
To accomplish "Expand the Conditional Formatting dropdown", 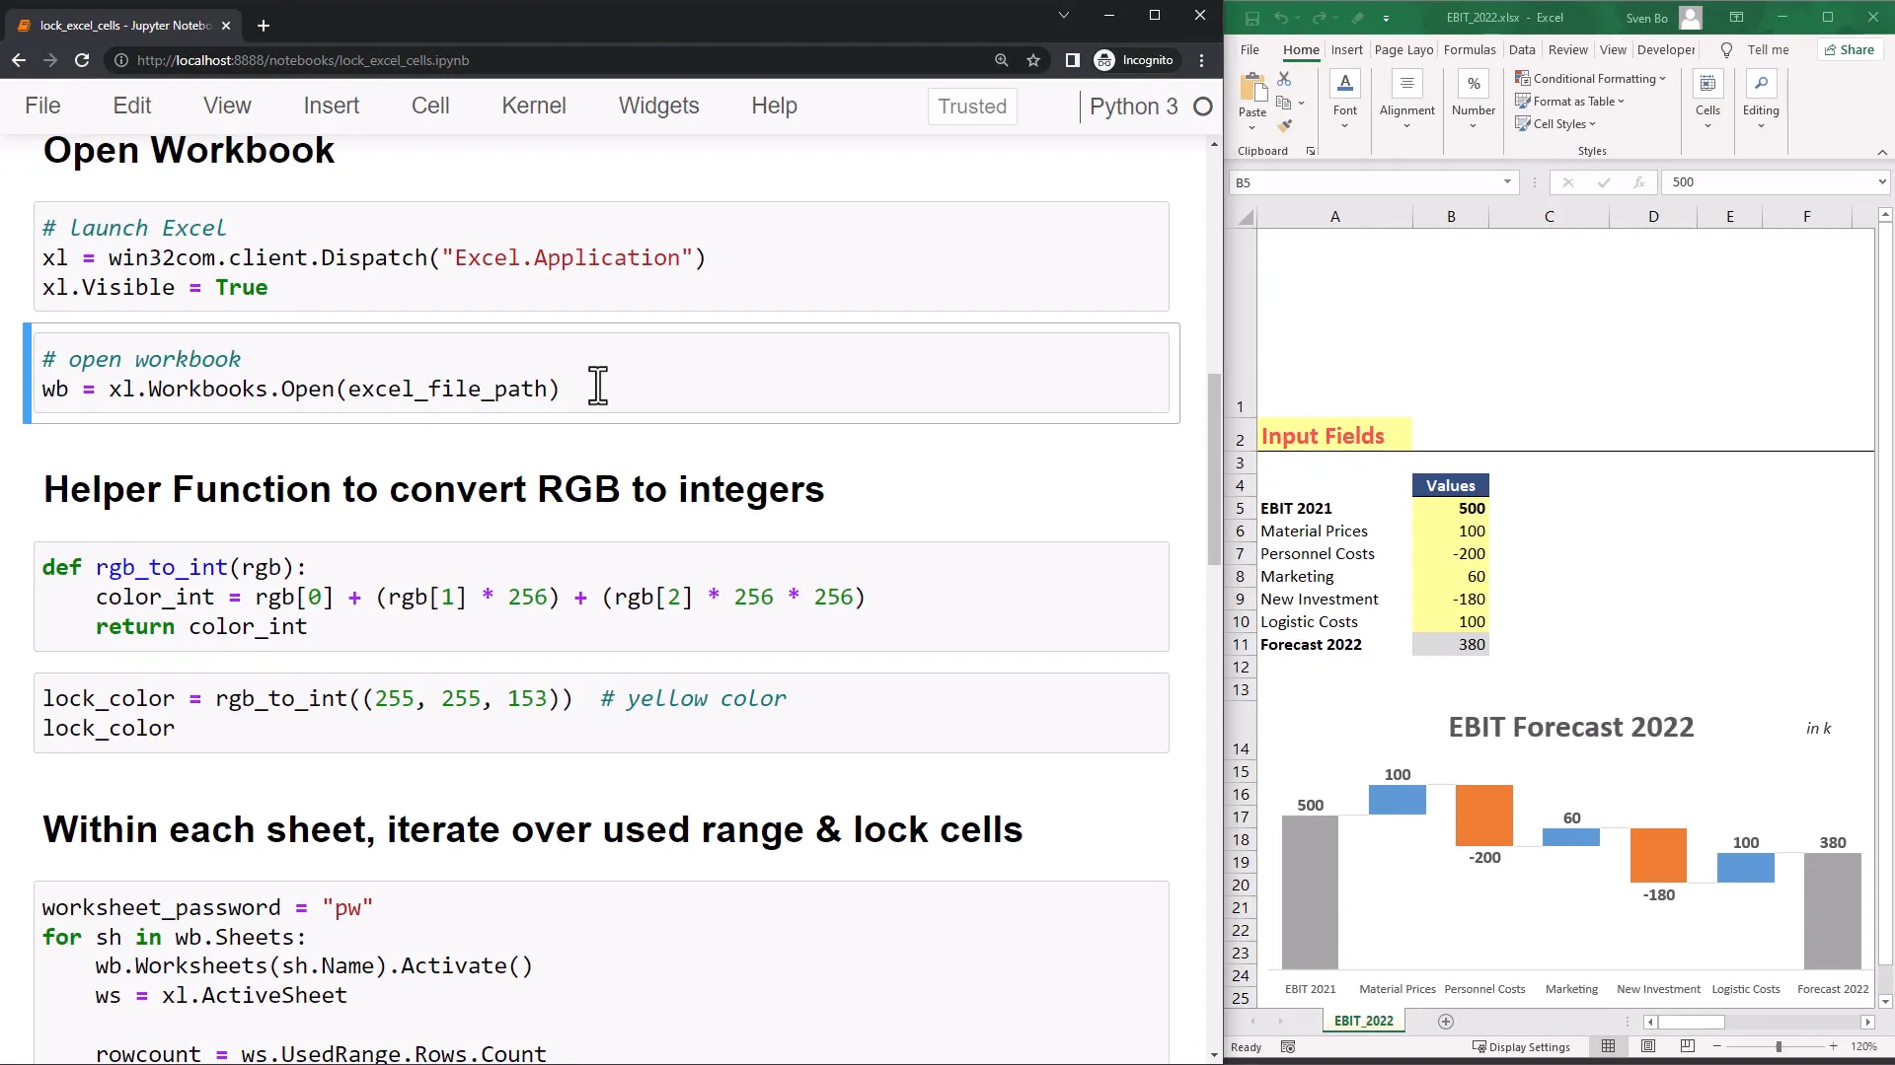I will tap(1590, 79).
